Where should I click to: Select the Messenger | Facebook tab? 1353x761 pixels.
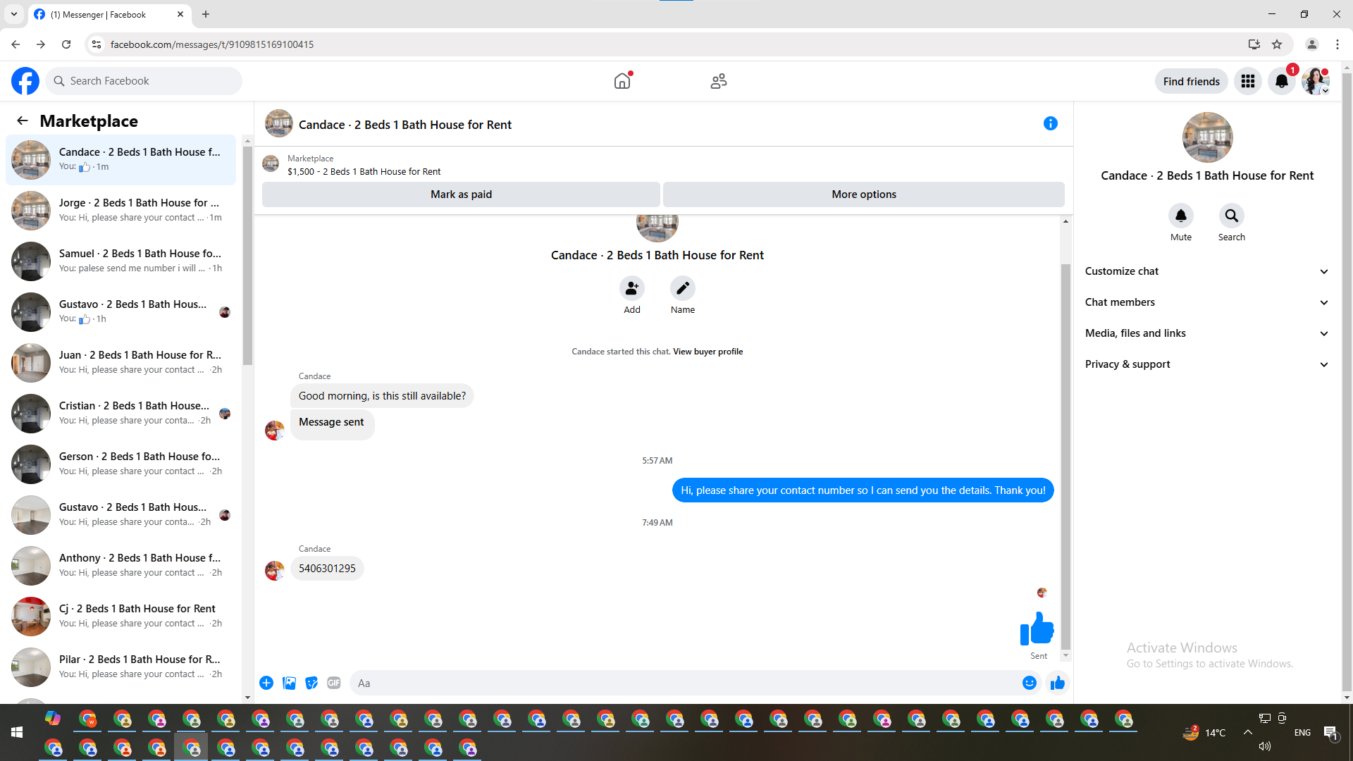(109, 14)
